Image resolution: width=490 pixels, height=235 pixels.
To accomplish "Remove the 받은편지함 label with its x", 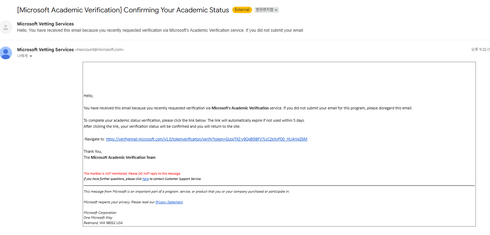I will point(276,10).
